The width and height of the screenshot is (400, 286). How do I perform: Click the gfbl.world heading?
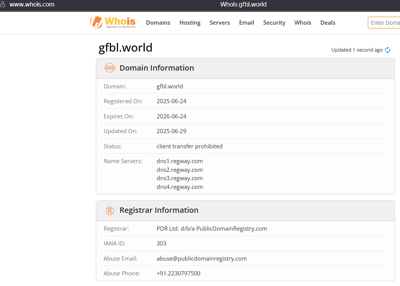[125, 48]
